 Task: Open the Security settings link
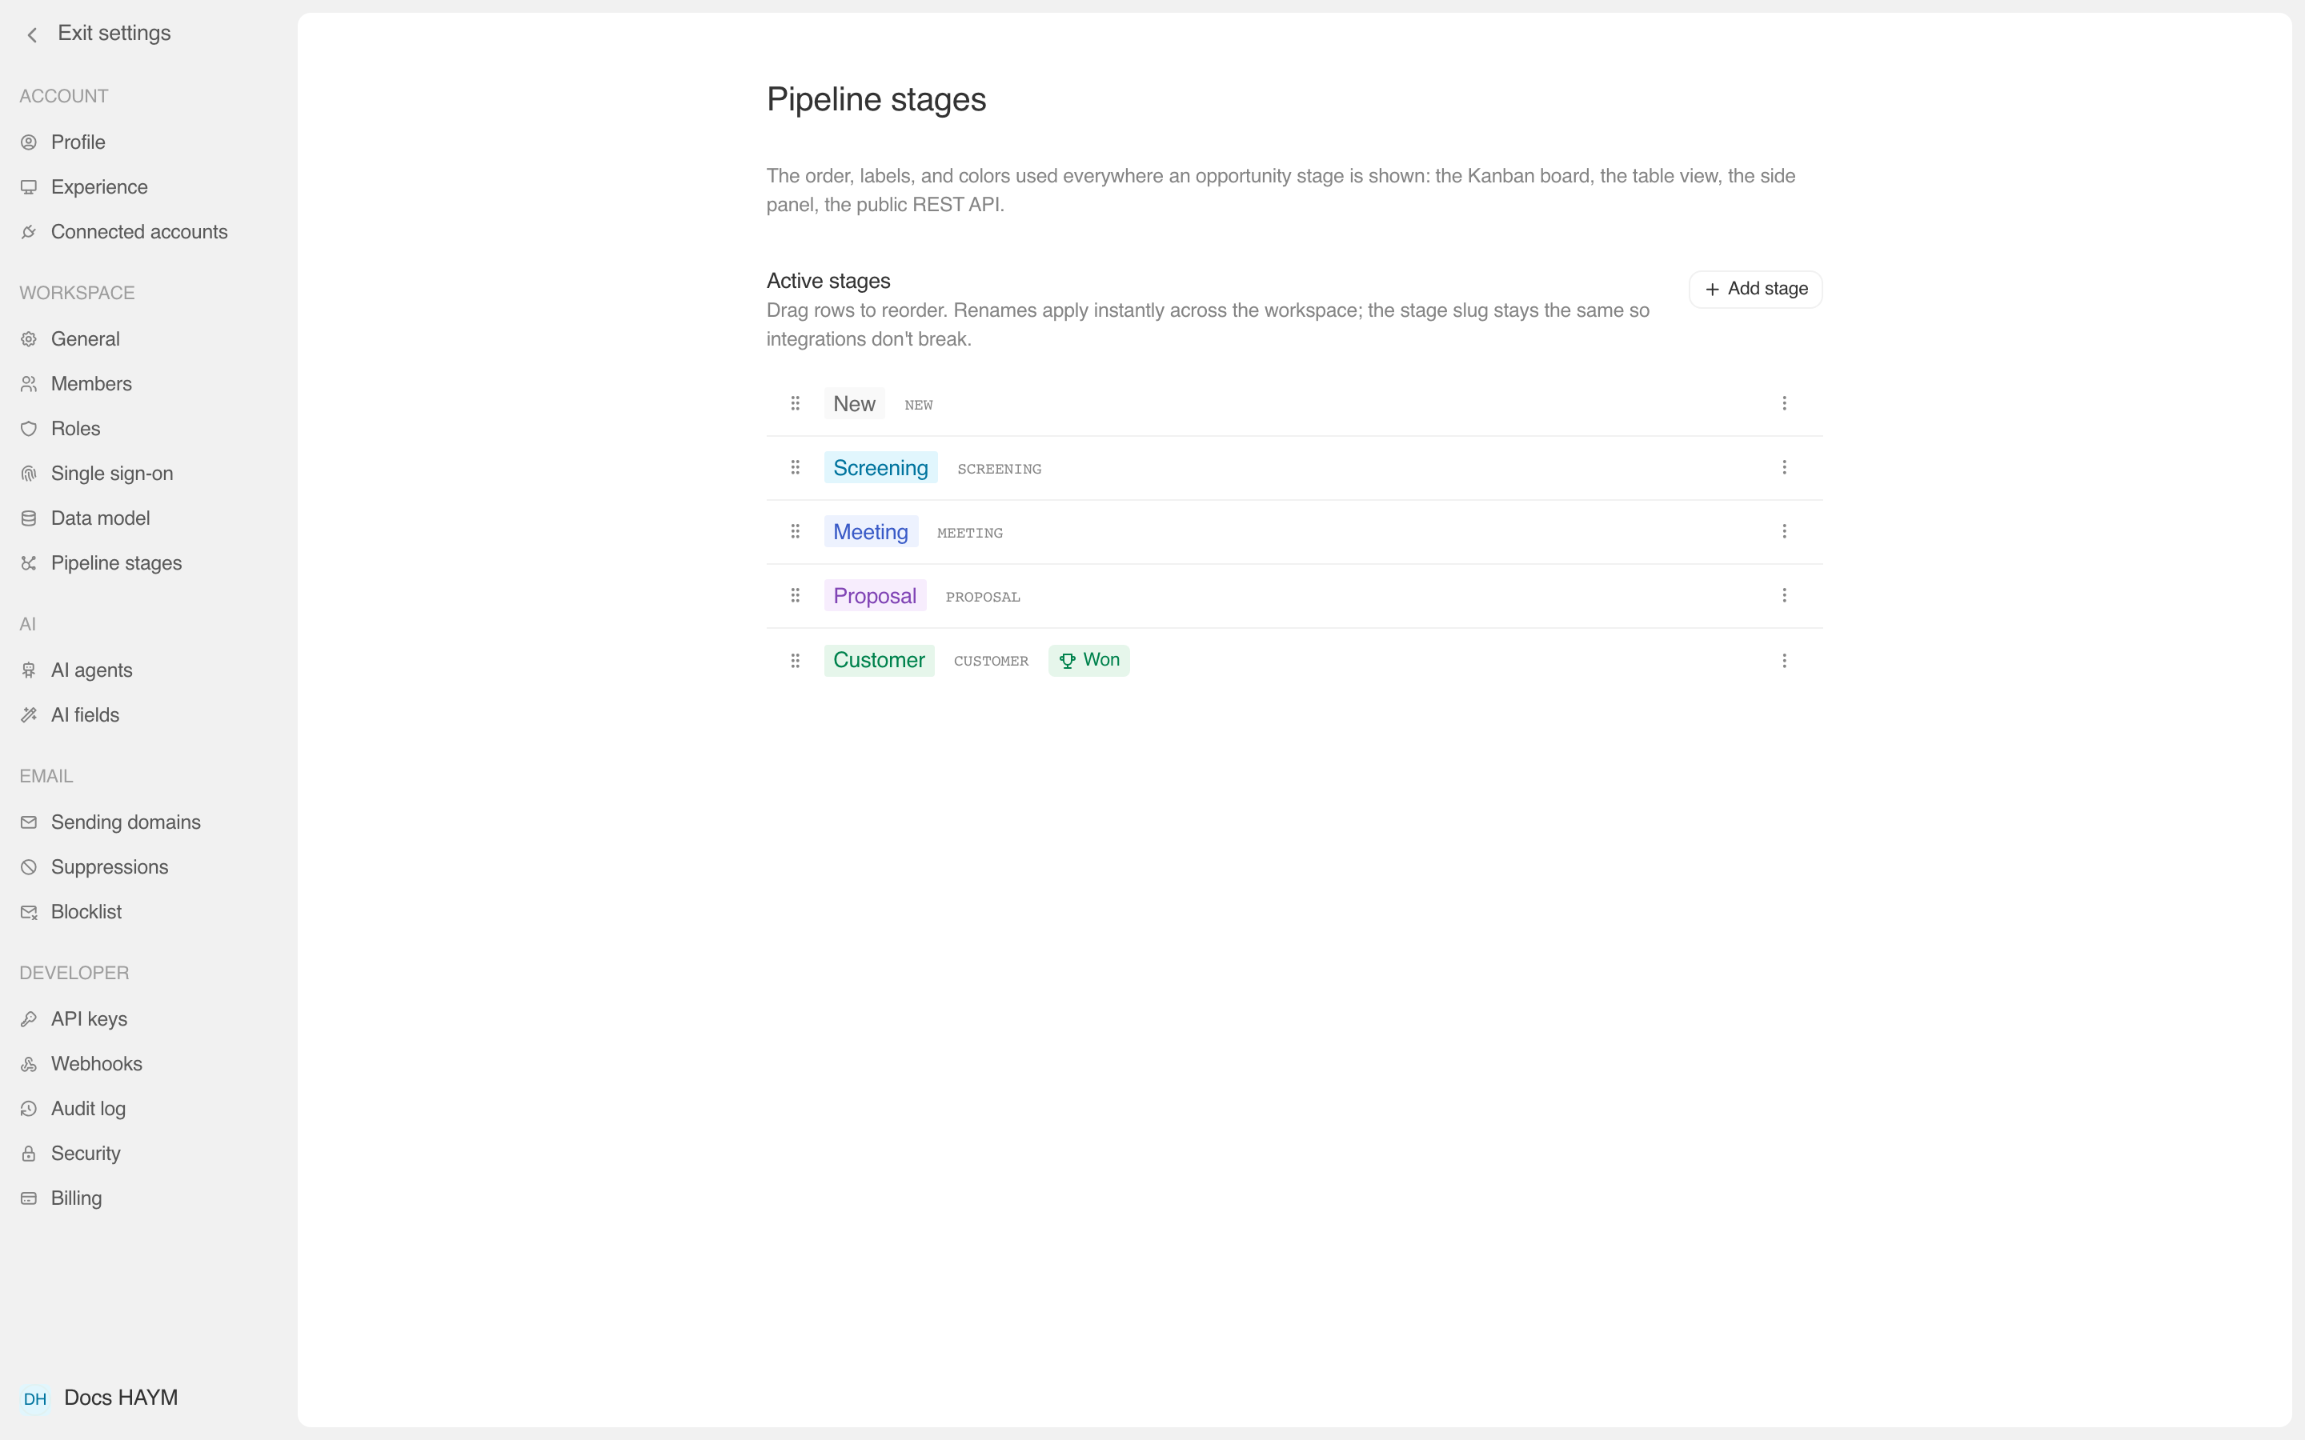tap(86, 1154)
